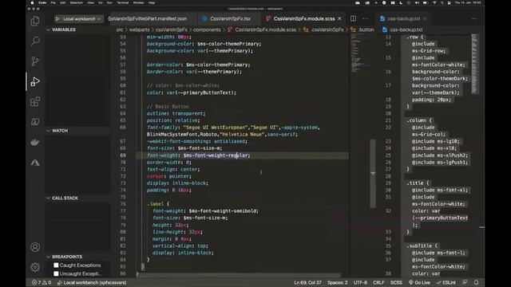This screenshot has width=511, height=287.
Task: Click Go Live in the status bar
Action: coord(419,282)
